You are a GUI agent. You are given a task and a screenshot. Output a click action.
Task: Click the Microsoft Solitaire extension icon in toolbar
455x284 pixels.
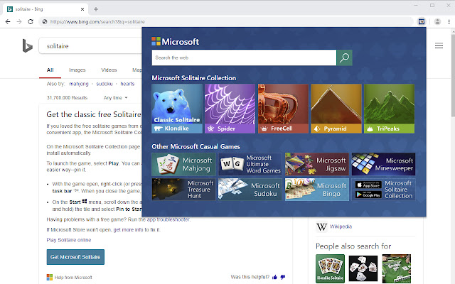point(422,22)
